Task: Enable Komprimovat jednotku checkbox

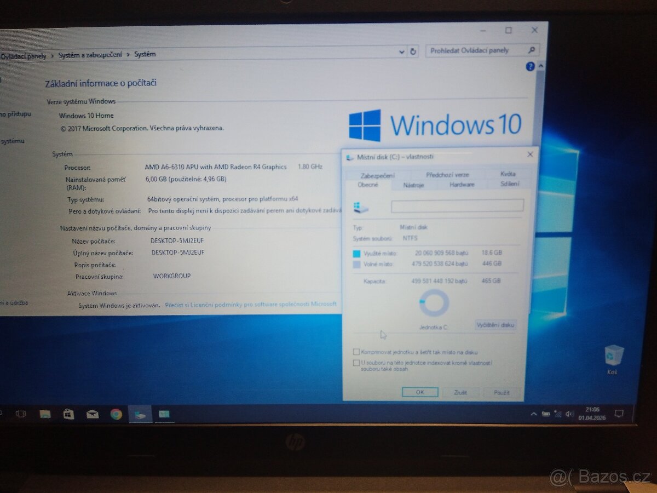Action: pyautogui.click(x=356, y=352)
